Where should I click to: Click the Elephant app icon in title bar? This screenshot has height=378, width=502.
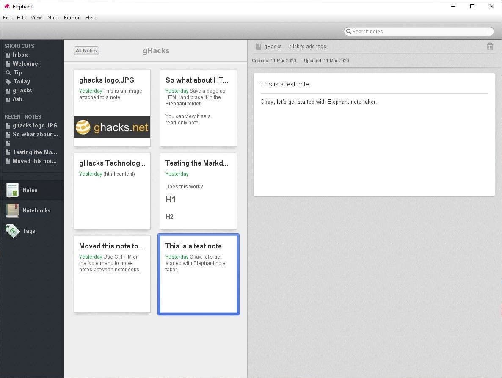coord(7,6)
